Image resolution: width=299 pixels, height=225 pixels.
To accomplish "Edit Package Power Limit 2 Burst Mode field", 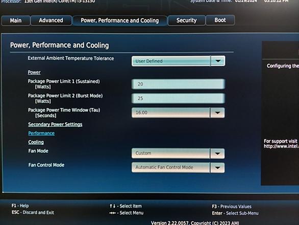I will (178, 98).
